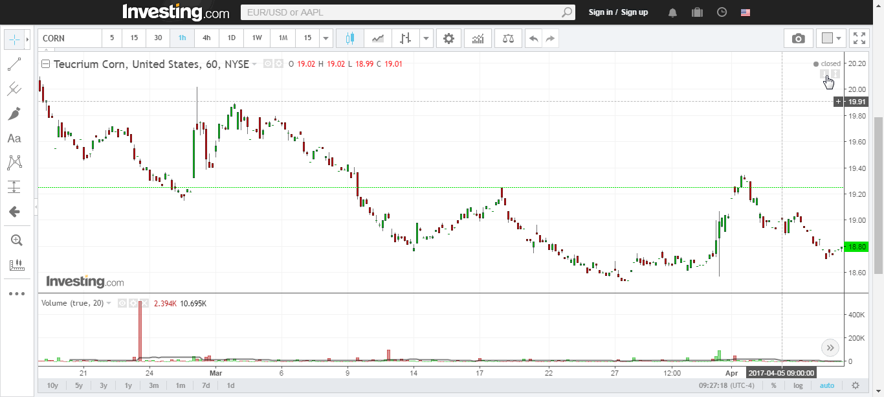
Task: Select the brush drawing tool
Action: point(14,113)
